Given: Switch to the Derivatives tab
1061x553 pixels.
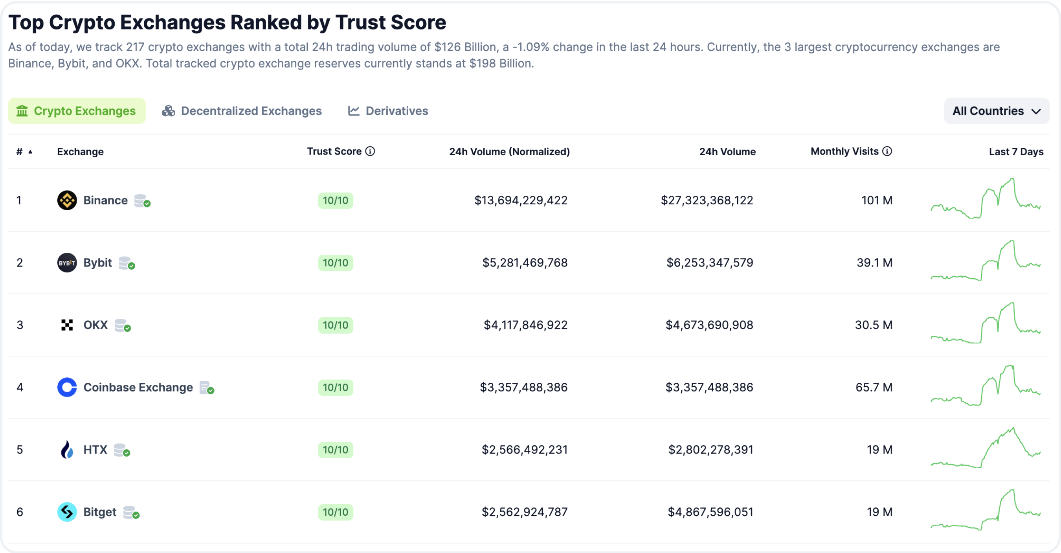Looking at the screenshot, I should coord(388,111).
